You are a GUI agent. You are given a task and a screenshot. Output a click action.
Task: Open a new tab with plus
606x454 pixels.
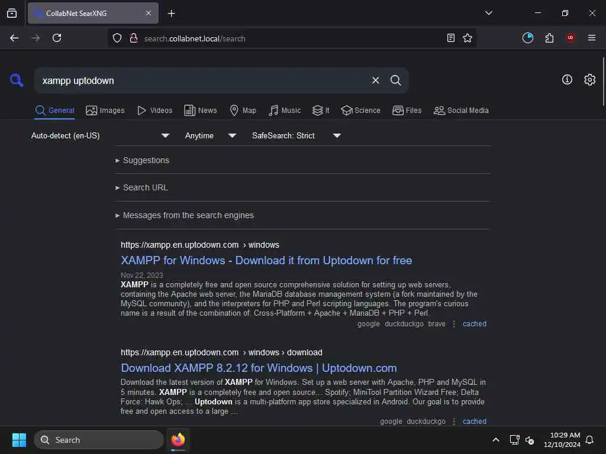(171, 14)
